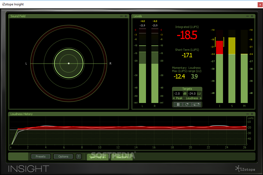Close the iZotope Insight window

point(260,5)
